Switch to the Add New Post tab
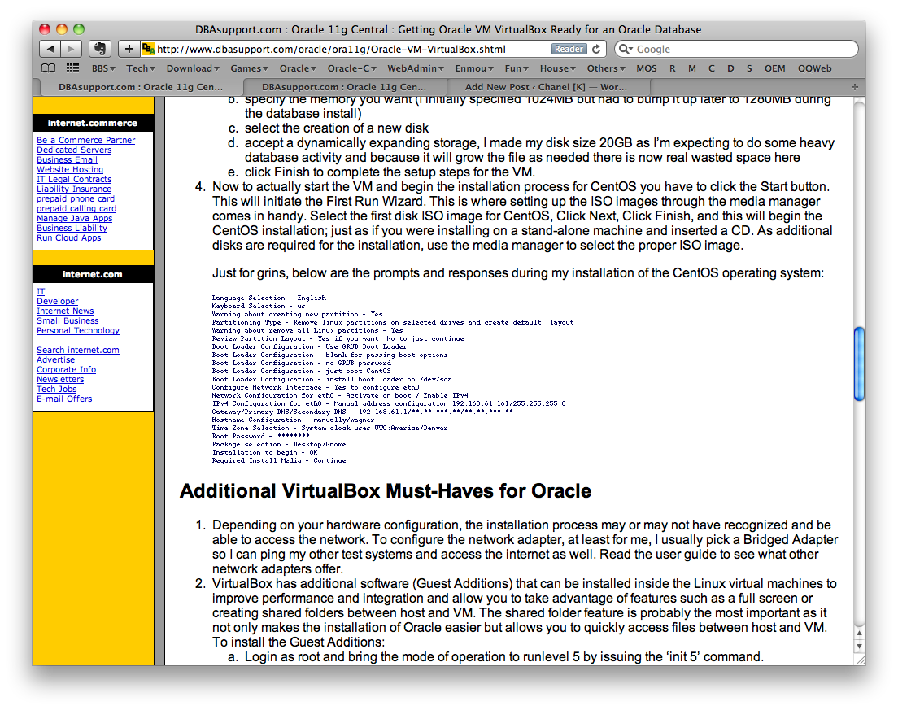 547,87
